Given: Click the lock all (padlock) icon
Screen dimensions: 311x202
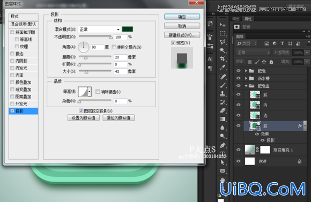Looking at the screenshot, I should coord(271,62).
